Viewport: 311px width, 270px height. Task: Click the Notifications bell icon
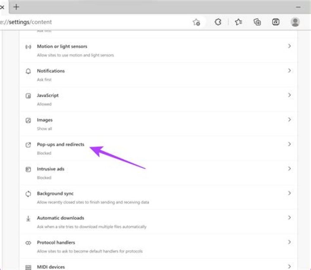pos(29,71)
